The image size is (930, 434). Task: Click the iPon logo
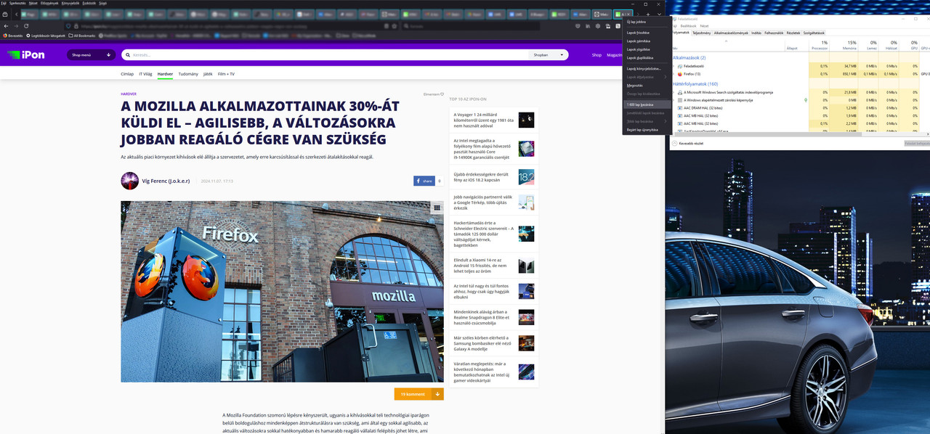pos(26,54)
